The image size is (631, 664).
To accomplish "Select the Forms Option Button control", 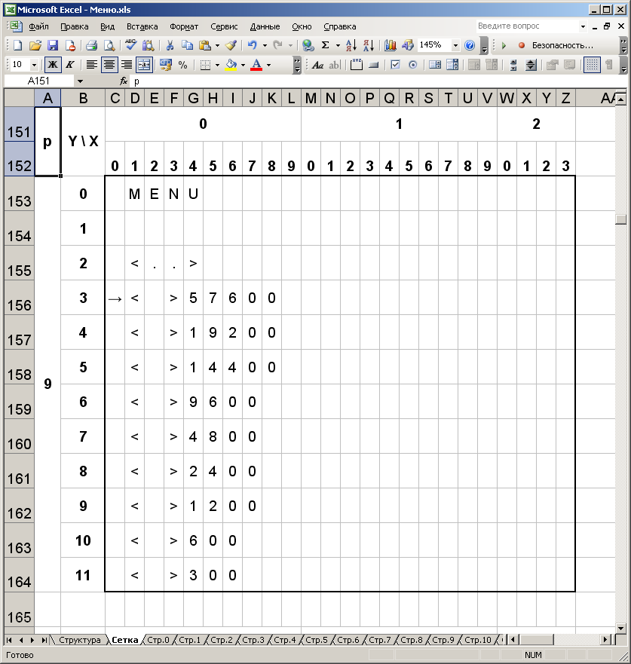I will [412, 65].
